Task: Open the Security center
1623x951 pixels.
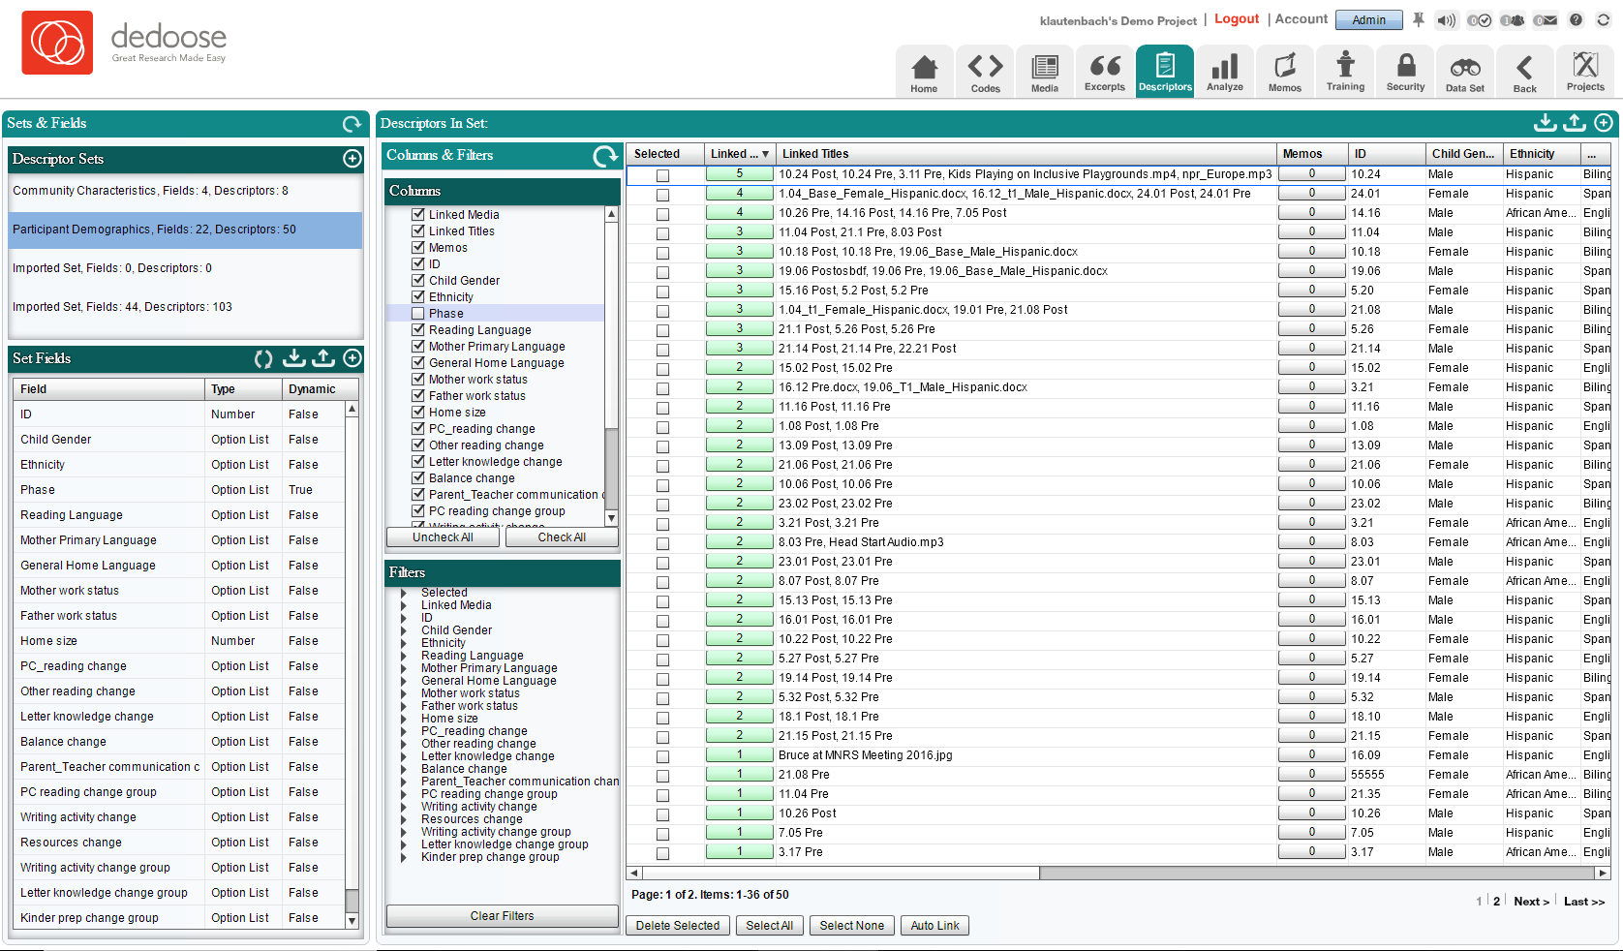Action: (1405, 72)
